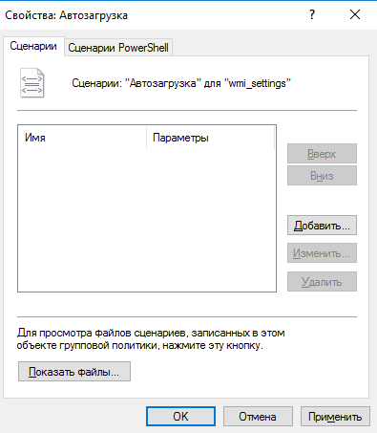Cancel with the Отмена button
The image size is (377, 433).
258,416
